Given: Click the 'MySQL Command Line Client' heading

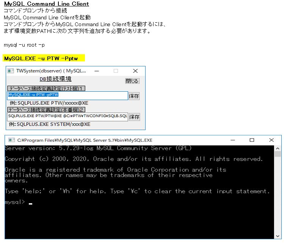Looking at the screenshot, I should pyautogui.click(x=47, y=4).
